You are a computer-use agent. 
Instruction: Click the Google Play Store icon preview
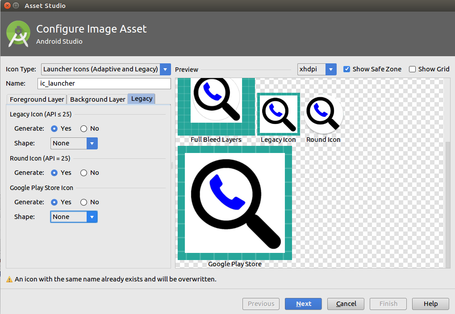point(235,202)
